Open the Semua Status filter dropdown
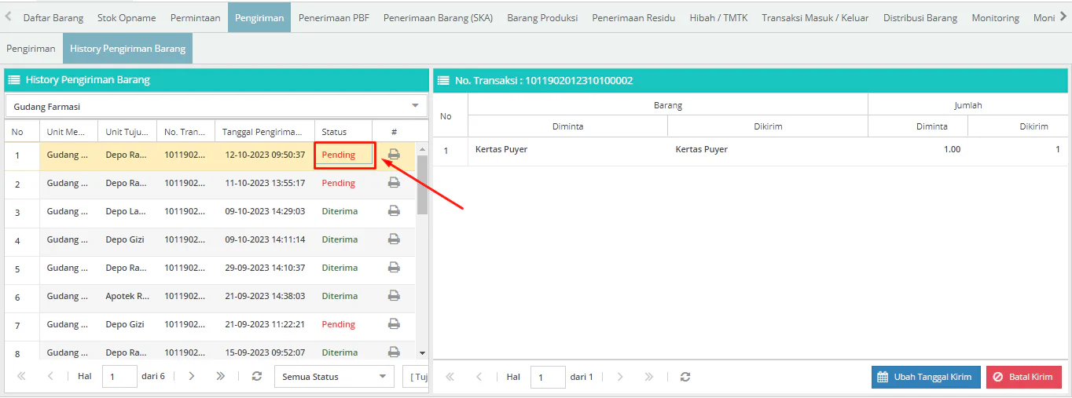This screenshot has width=1072, height=398. pyautogui.click(x=334, y=377)
